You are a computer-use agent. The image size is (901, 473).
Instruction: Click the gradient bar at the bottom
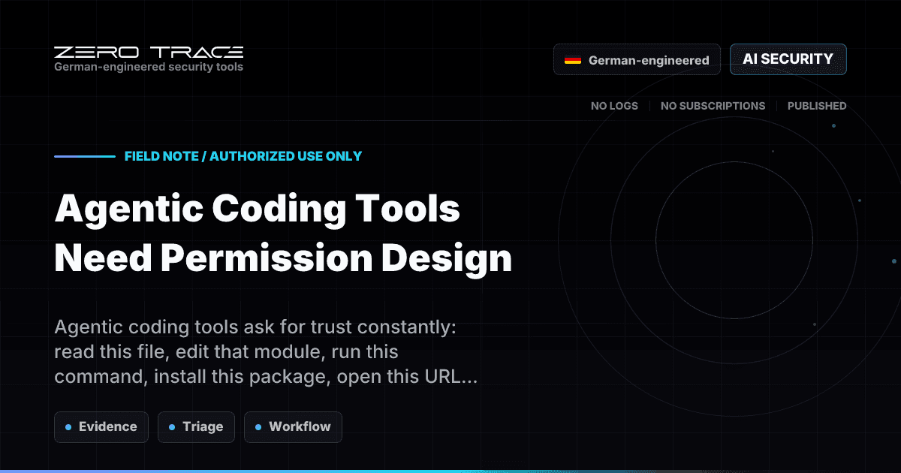450,470
